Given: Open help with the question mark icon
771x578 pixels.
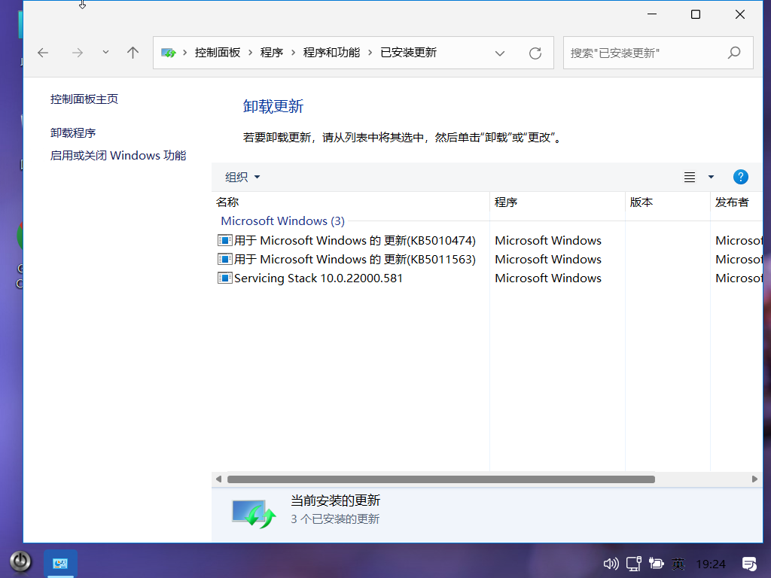Looking at the screenshot, I should click(x=741, y=177).
